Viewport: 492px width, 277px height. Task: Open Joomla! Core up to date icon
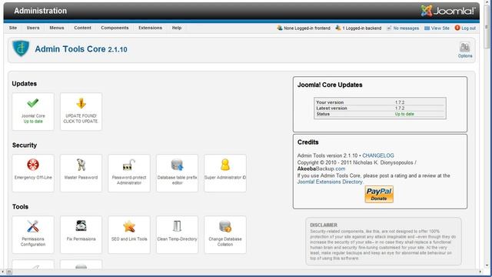(33, 112)
